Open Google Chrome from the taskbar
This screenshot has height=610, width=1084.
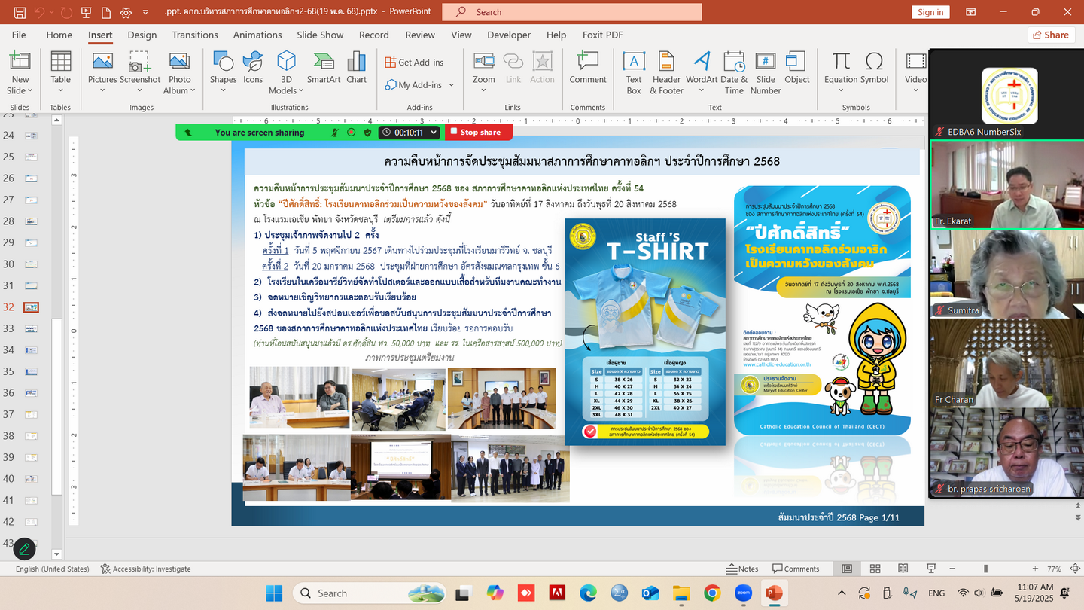pos(712,593)
